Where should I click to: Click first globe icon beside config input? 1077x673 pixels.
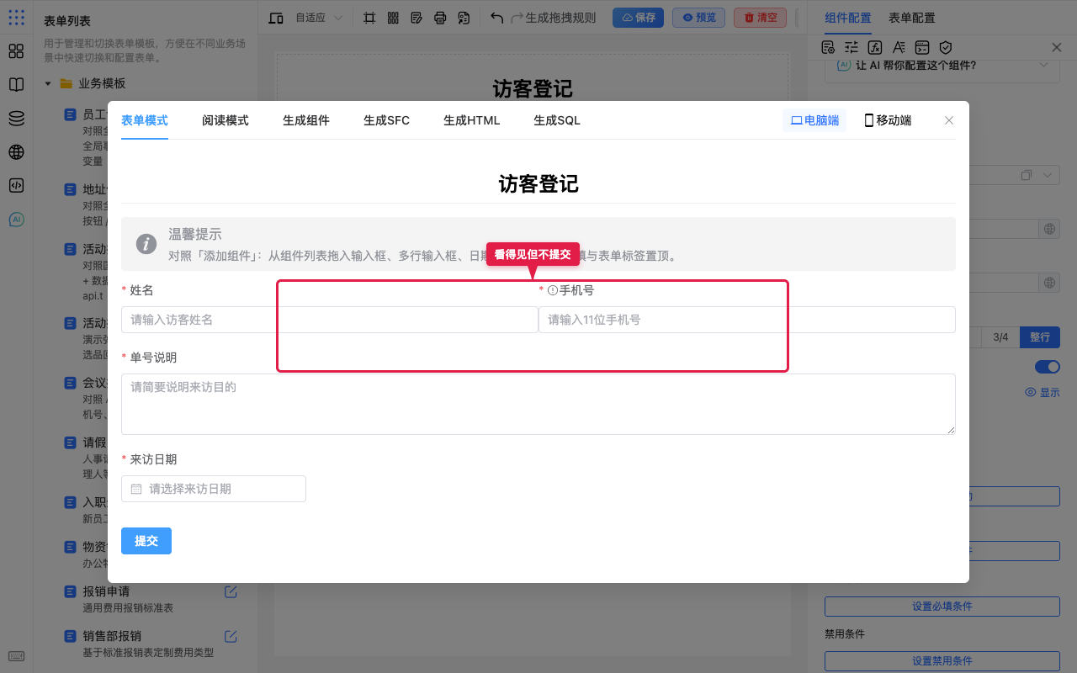click(1049, 229)
